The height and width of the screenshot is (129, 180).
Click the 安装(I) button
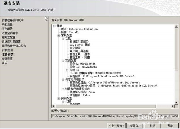[135, 126]
